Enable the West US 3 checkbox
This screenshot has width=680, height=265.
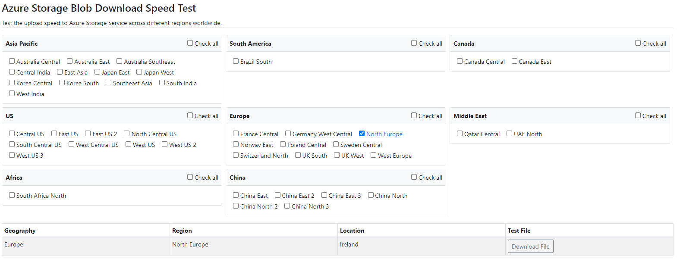point(12,155)
